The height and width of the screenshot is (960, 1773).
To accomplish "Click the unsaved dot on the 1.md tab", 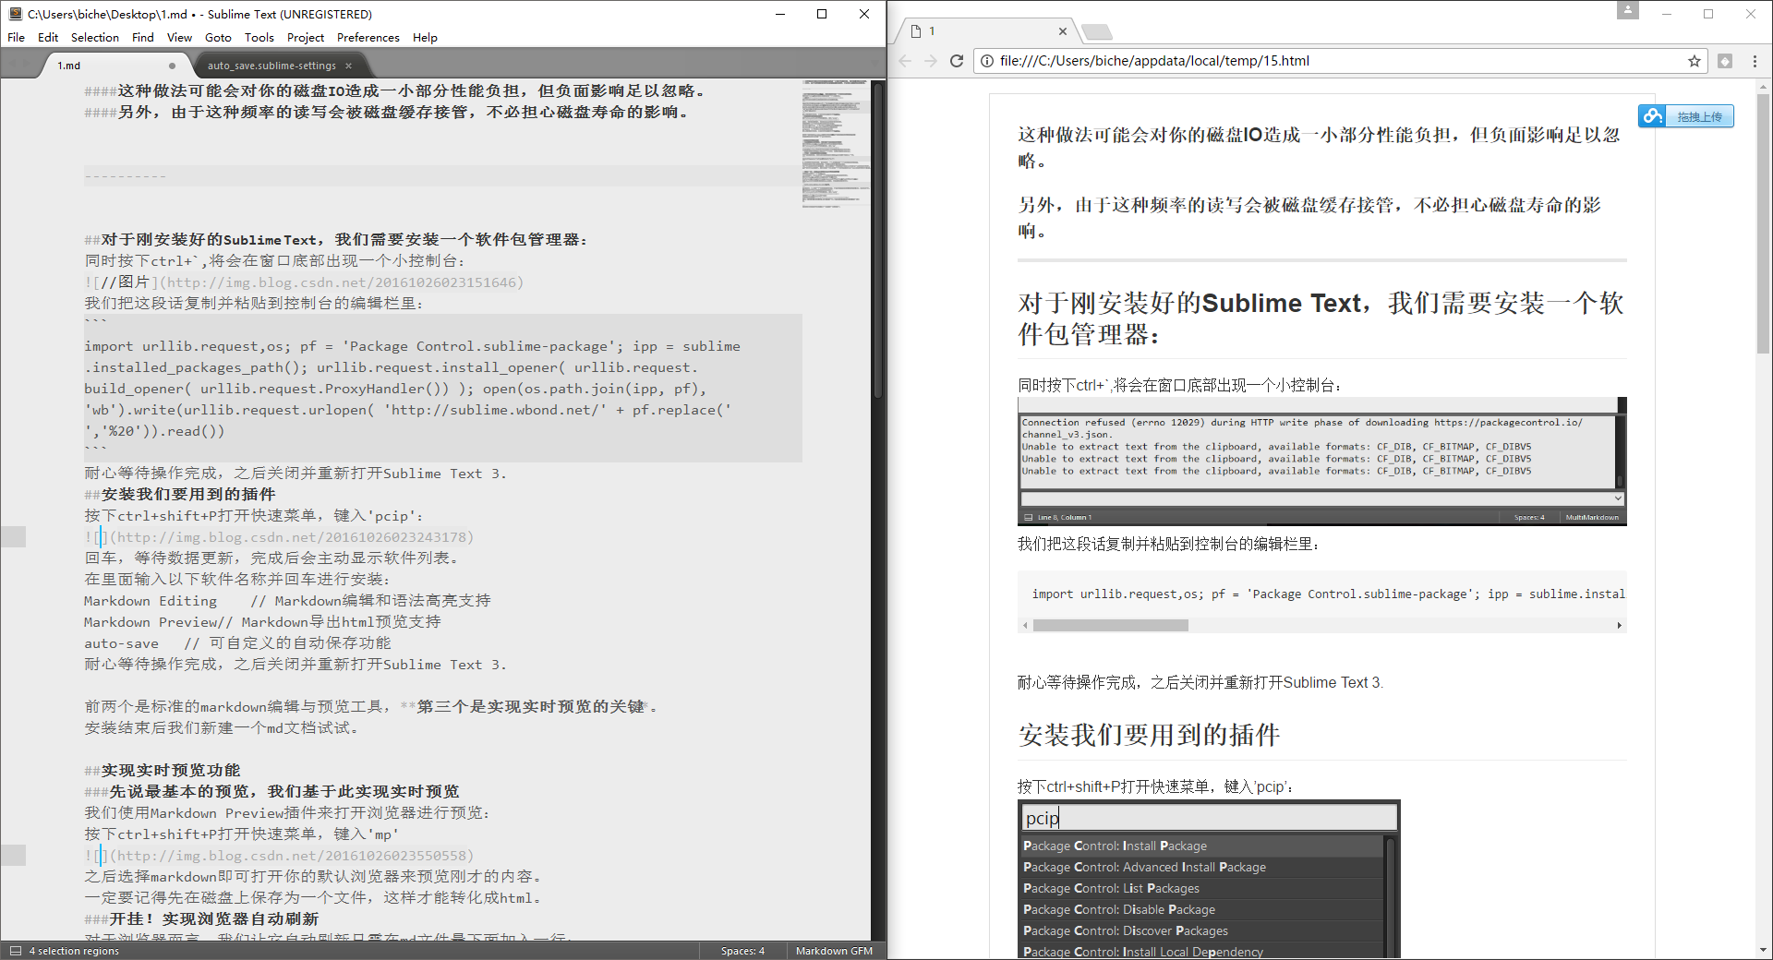I will [x=172, y=66].
